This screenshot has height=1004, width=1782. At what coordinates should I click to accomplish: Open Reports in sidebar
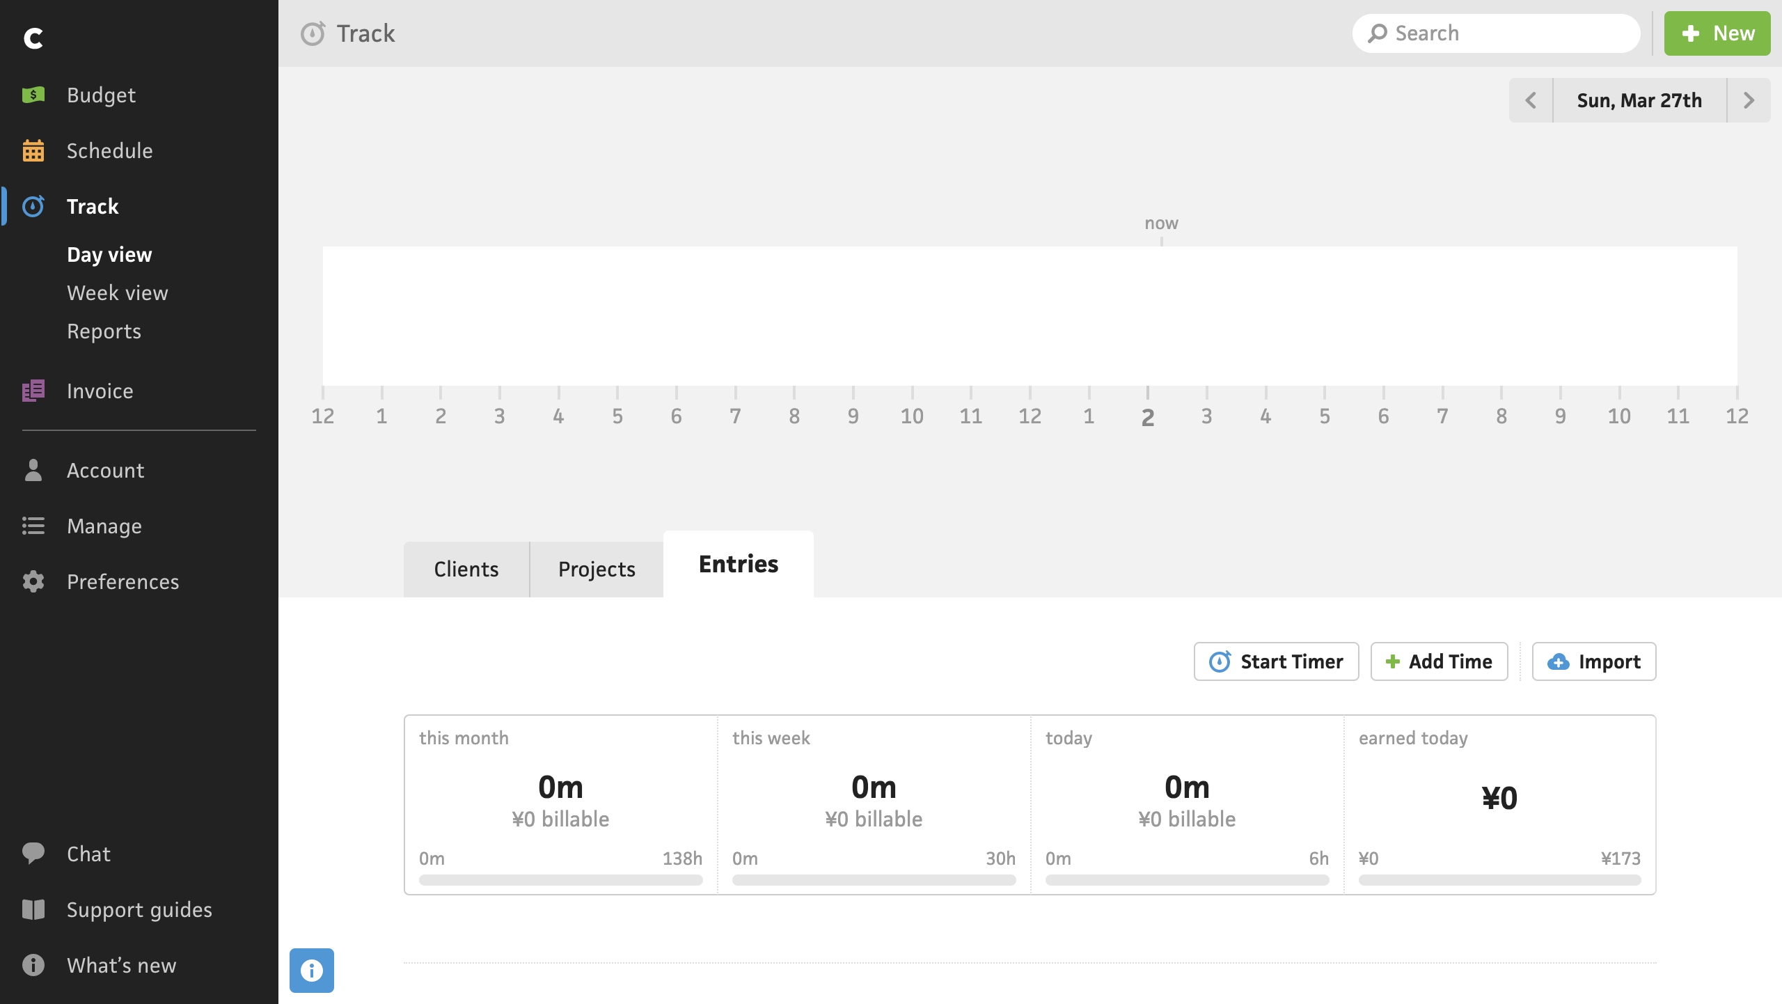coord(104,331)
